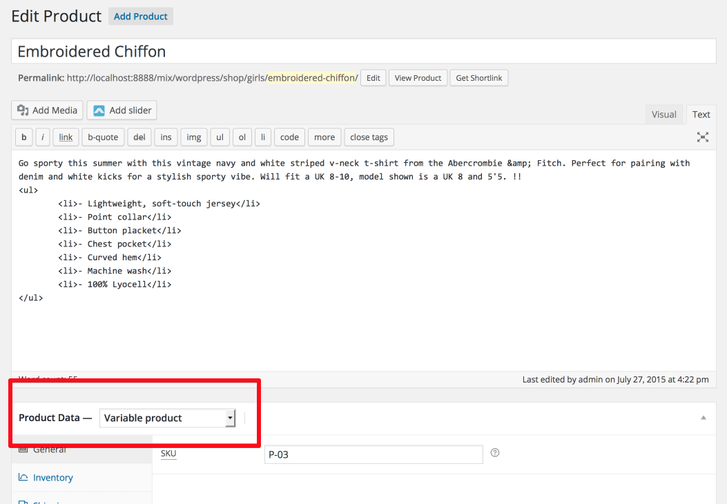Collapse the Product Data panel arrow

704,418
